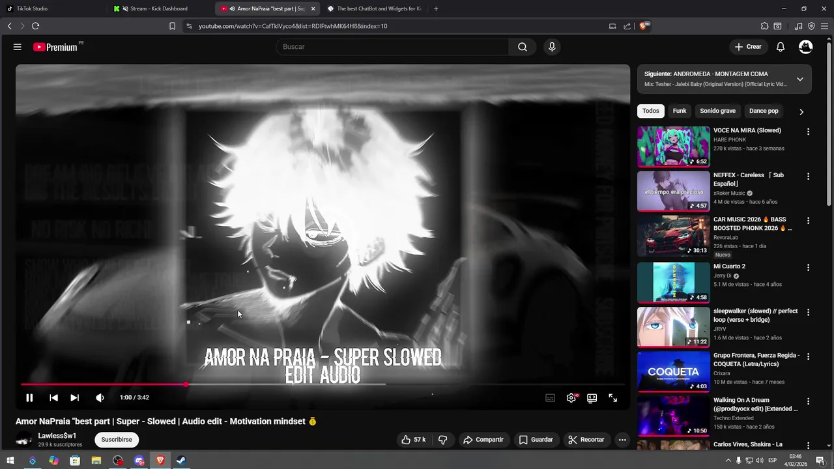The height and width of the screenshot is (469, 834).
Task: Open the Mi Cuarto 2 video title
Action: [729, 266]
